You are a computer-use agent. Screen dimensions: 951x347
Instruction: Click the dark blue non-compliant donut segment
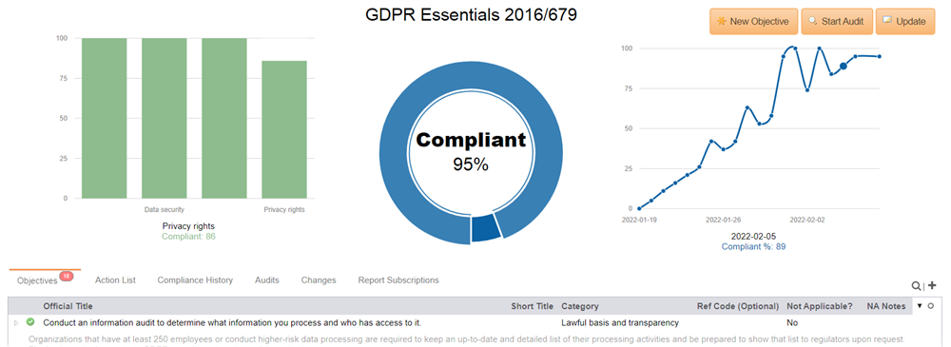tap(486, 229)
